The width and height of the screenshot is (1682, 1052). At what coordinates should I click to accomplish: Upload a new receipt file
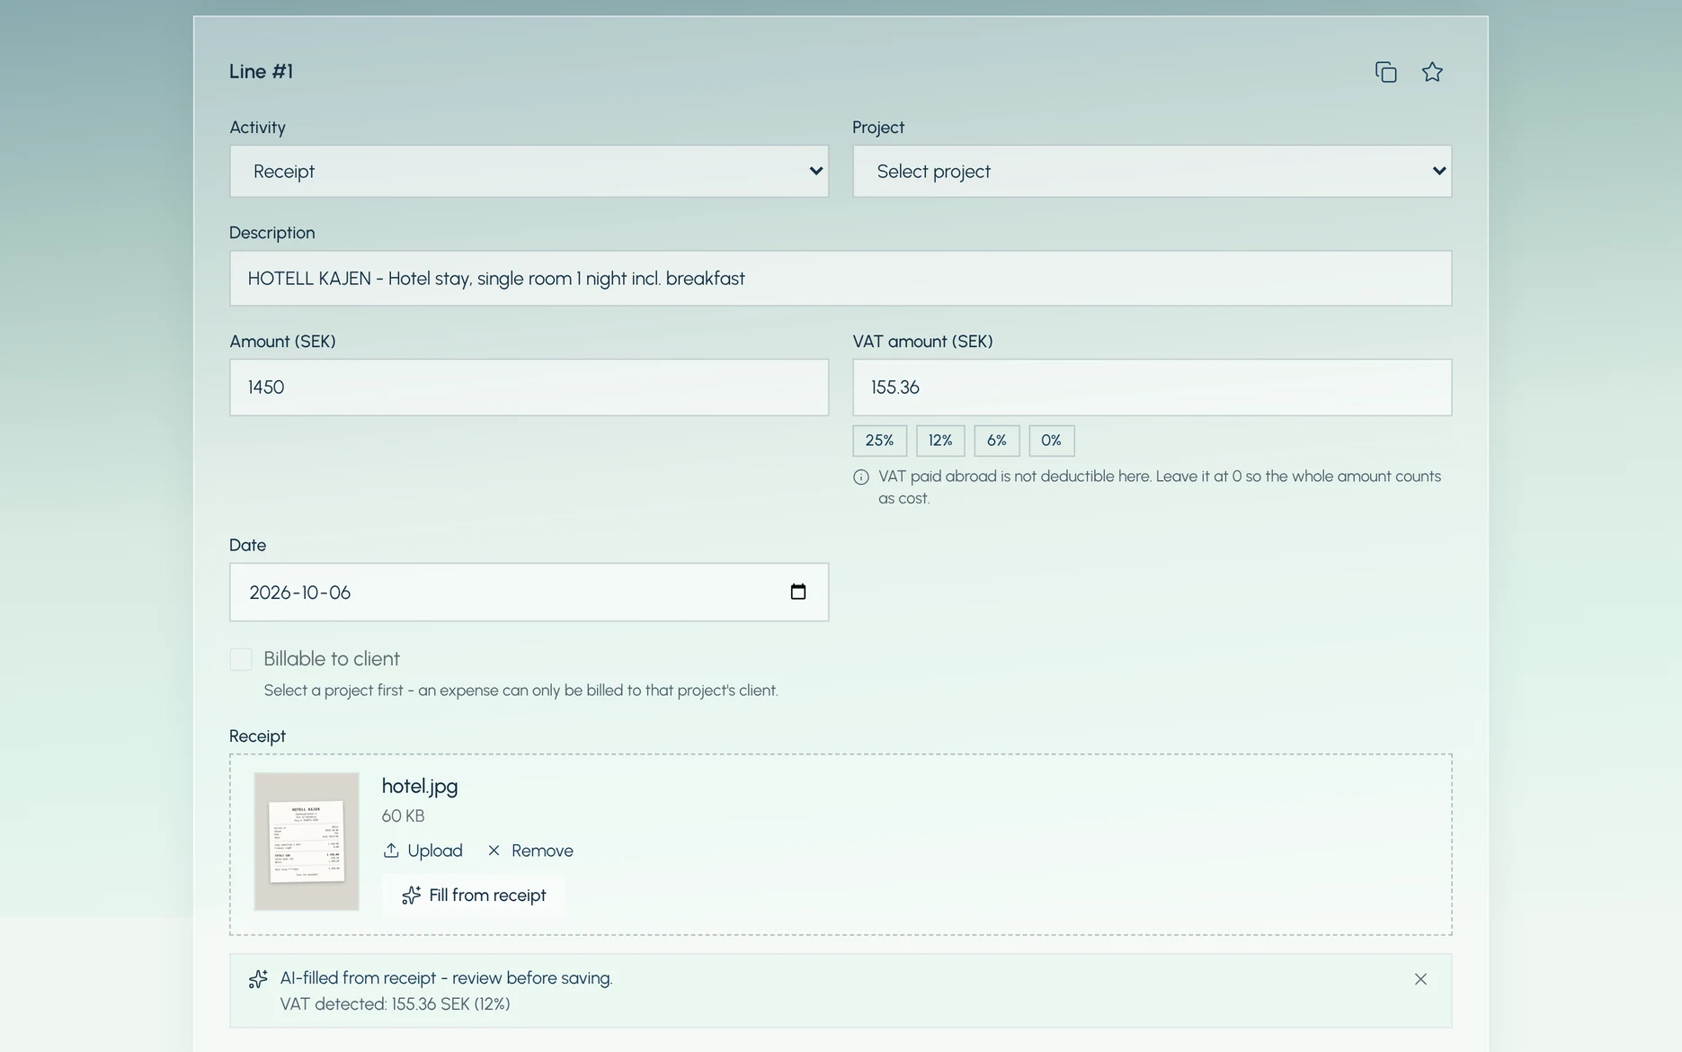(x=423, y=851)
